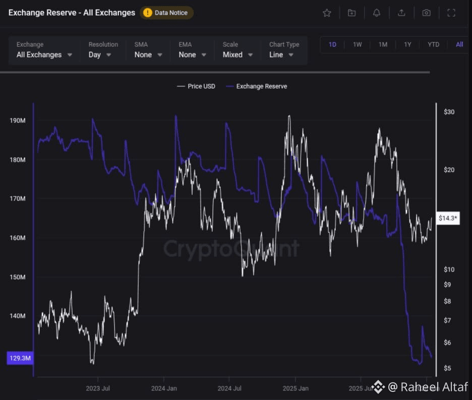This screenshot has width=472, height=400.
Task: Click the $10 right axis label
Action: coord(449,270)
